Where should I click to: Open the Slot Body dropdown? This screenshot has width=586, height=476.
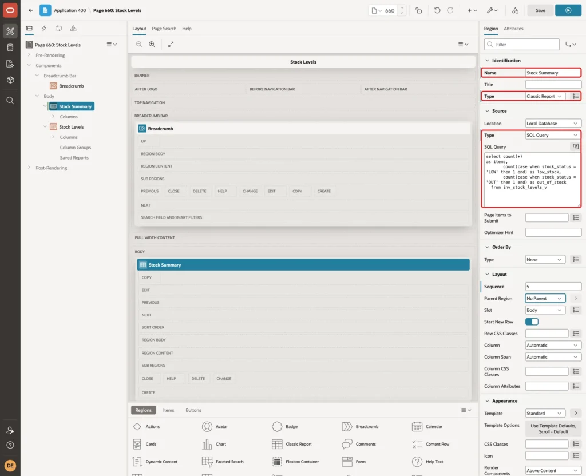pyautogui.click(x=545, y=310)
